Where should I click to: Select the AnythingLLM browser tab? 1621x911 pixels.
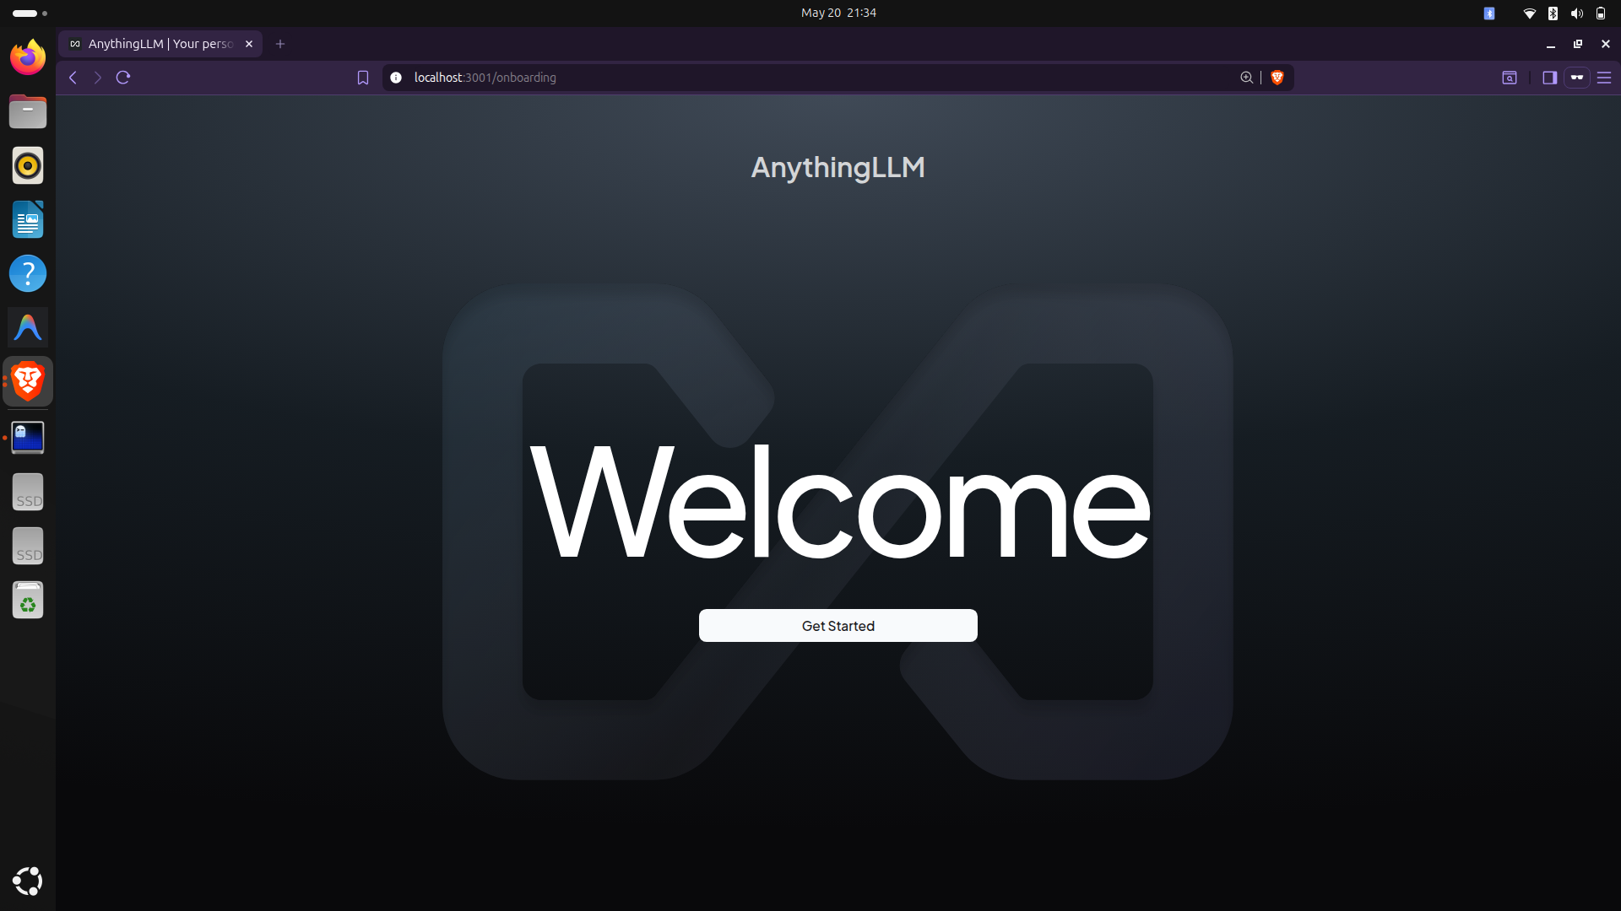(x=160, y=44)
